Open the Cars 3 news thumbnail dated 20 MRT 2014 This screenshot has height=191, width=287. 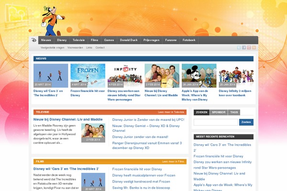51,75
